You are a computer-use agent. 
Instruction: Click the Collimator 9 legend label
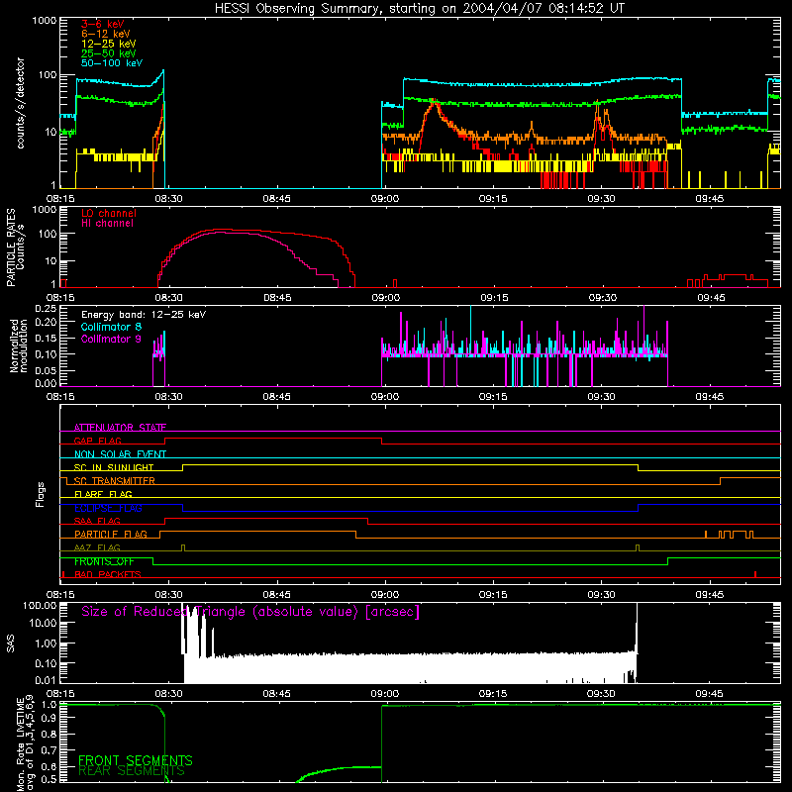(x=111, y=339)
